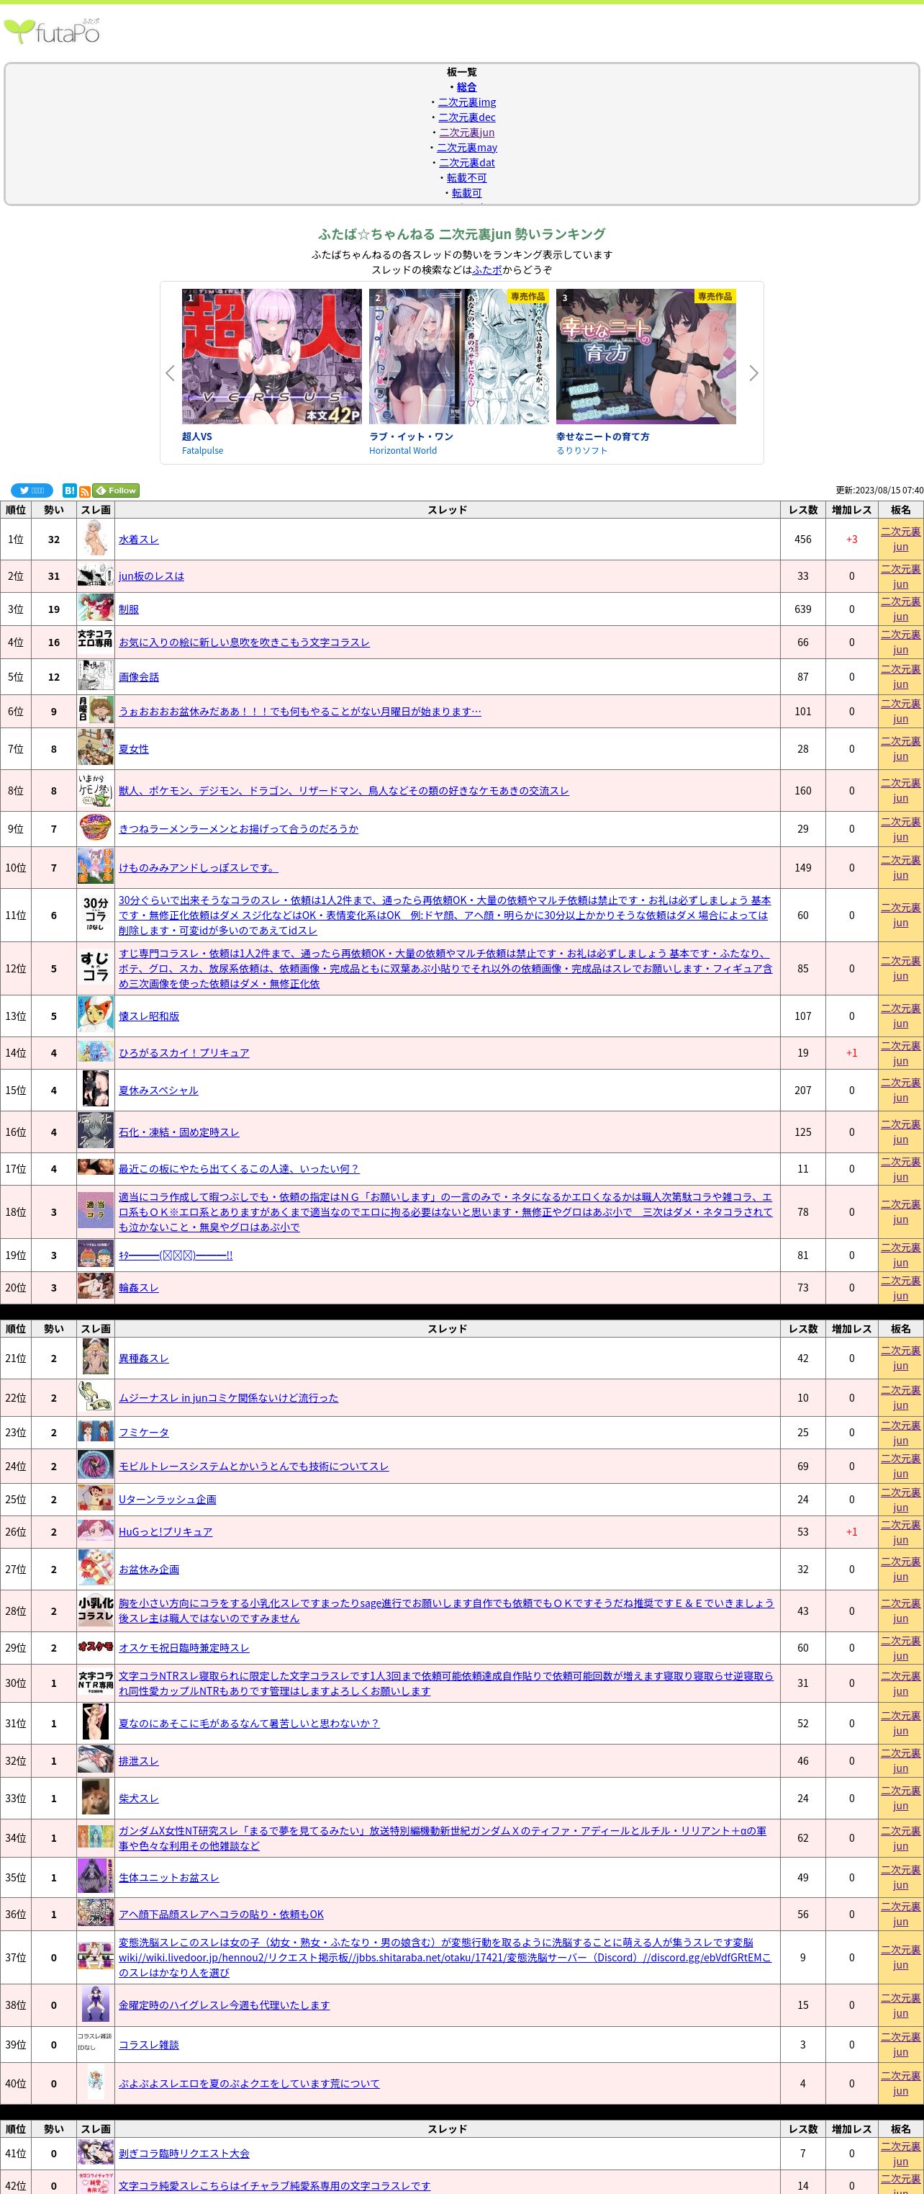Image resolution: width=924 pixels, height=2194 pixels.
Task: Click the 超人VS title link
Action: [196, 437]
